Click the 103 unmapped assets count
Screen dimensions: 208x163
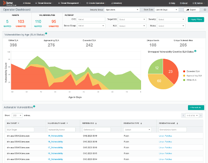tap(21, 22)
